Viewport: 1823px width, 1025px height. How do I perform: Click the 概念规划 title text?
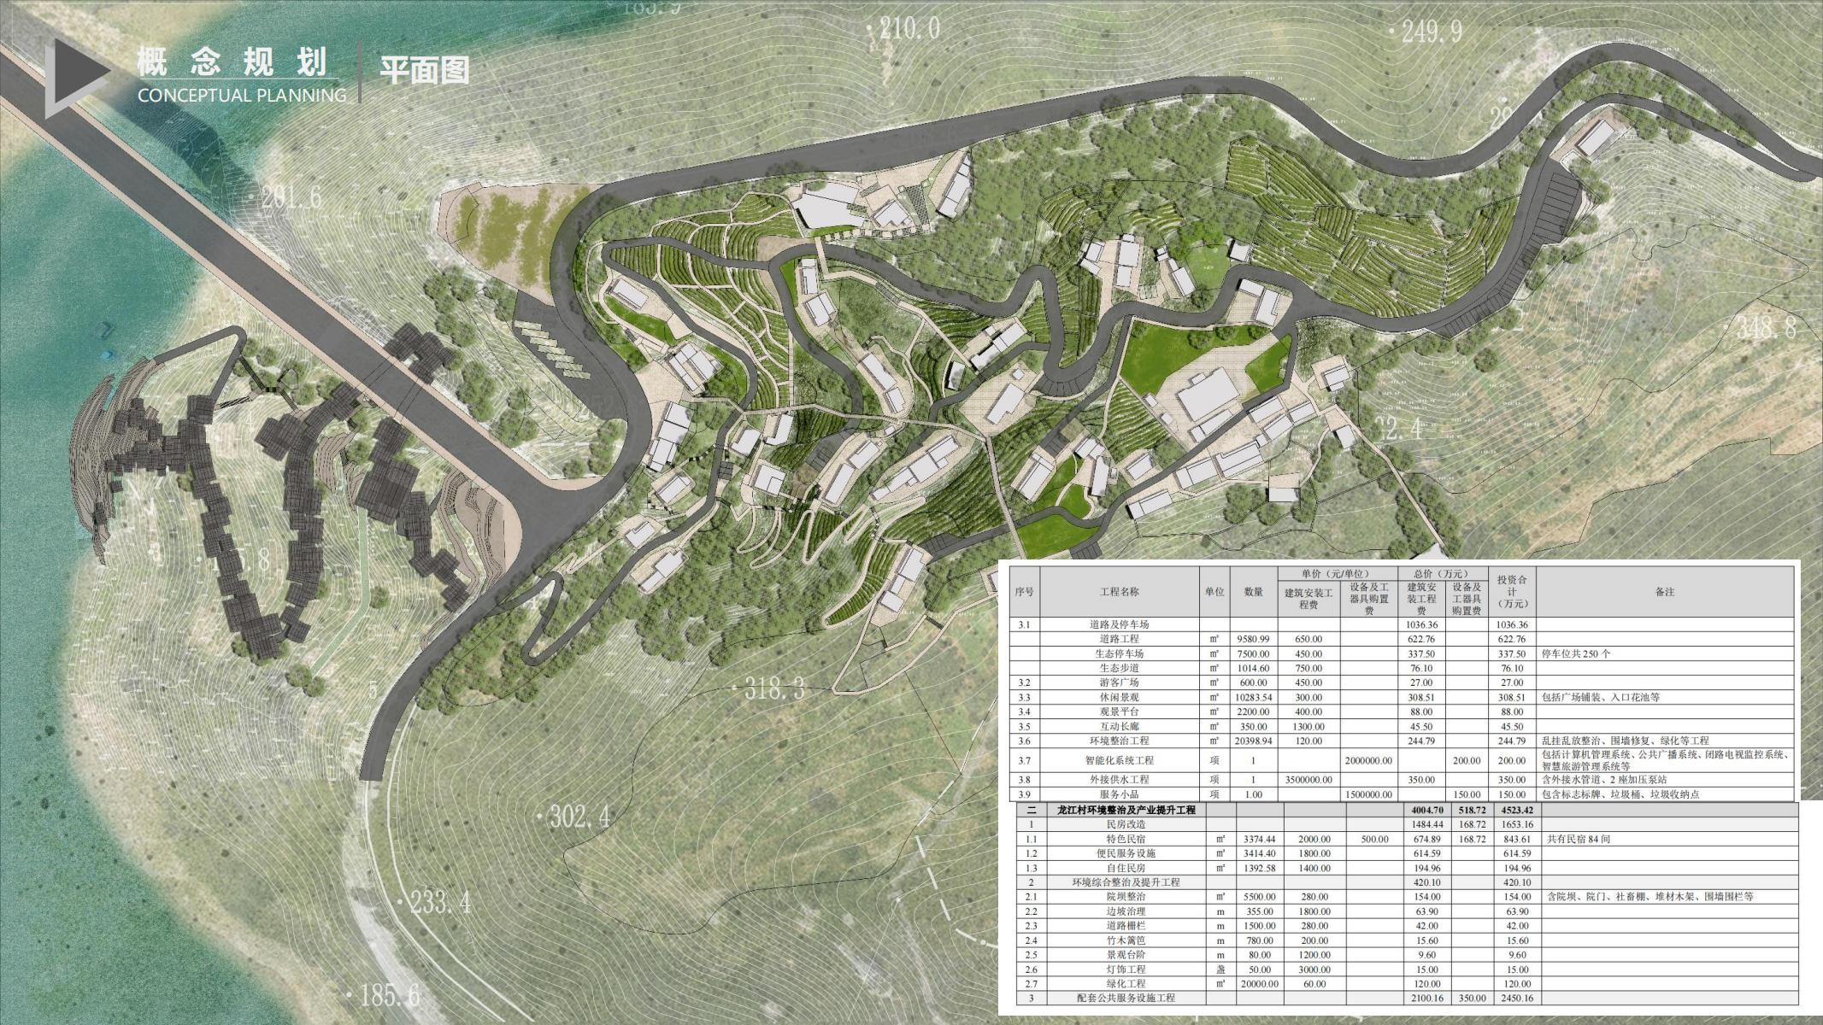(232, 62)
